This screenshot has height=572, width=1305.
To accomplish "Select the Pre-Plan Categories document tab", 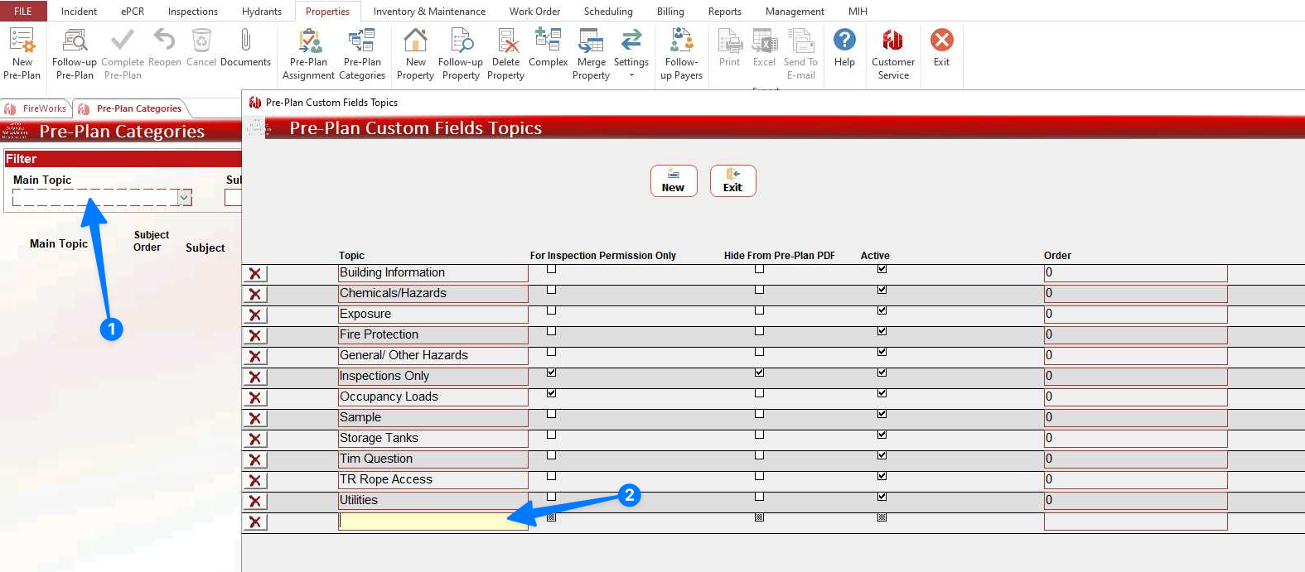I will [x=133, y=108].
